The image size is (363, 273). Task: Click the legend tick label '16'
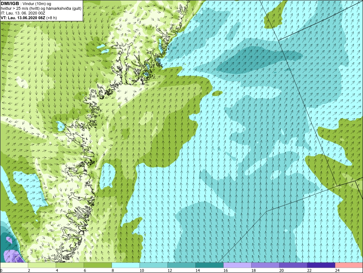(x=225, y=270)
